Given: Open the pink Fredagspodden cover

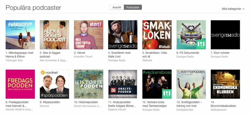Looking at the screenshot, I should pos(20,84).
